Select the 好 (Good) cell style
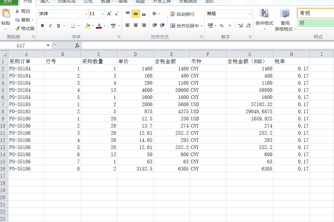The height and width of the screenshot is (222, 334). [316, 23]
